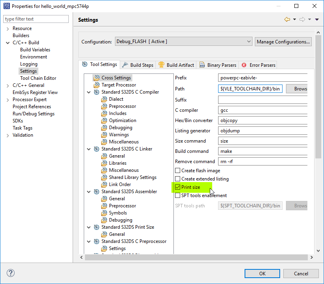
Task: Switch to the Build Steps tab
Action: pos(138,65)
